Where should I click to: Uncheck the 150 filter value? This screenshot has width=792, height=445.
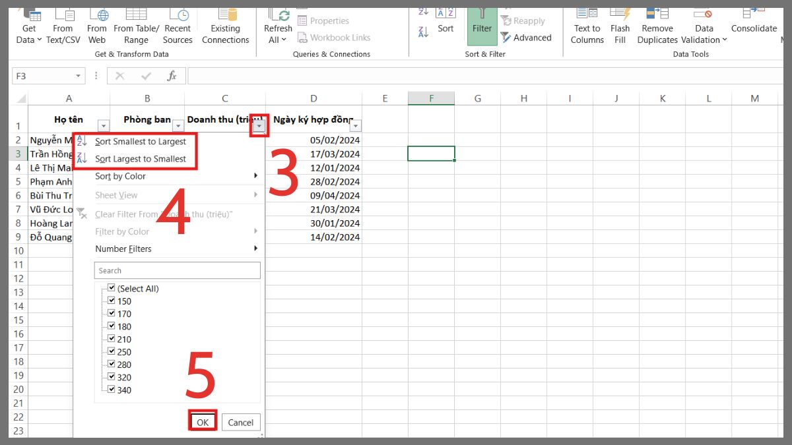coord(112,301)
